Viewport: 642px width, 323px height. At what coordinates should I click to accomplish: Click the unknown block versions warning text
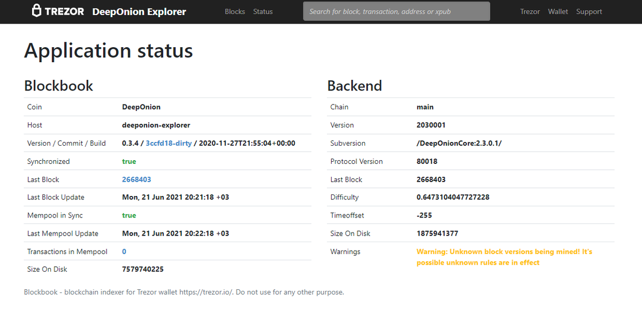coord(505,257)
